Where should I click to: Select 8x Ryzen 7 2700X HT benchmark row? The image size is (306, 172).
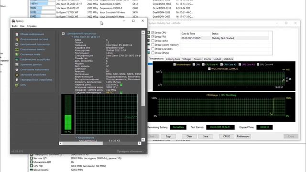[x=111, y=12]
